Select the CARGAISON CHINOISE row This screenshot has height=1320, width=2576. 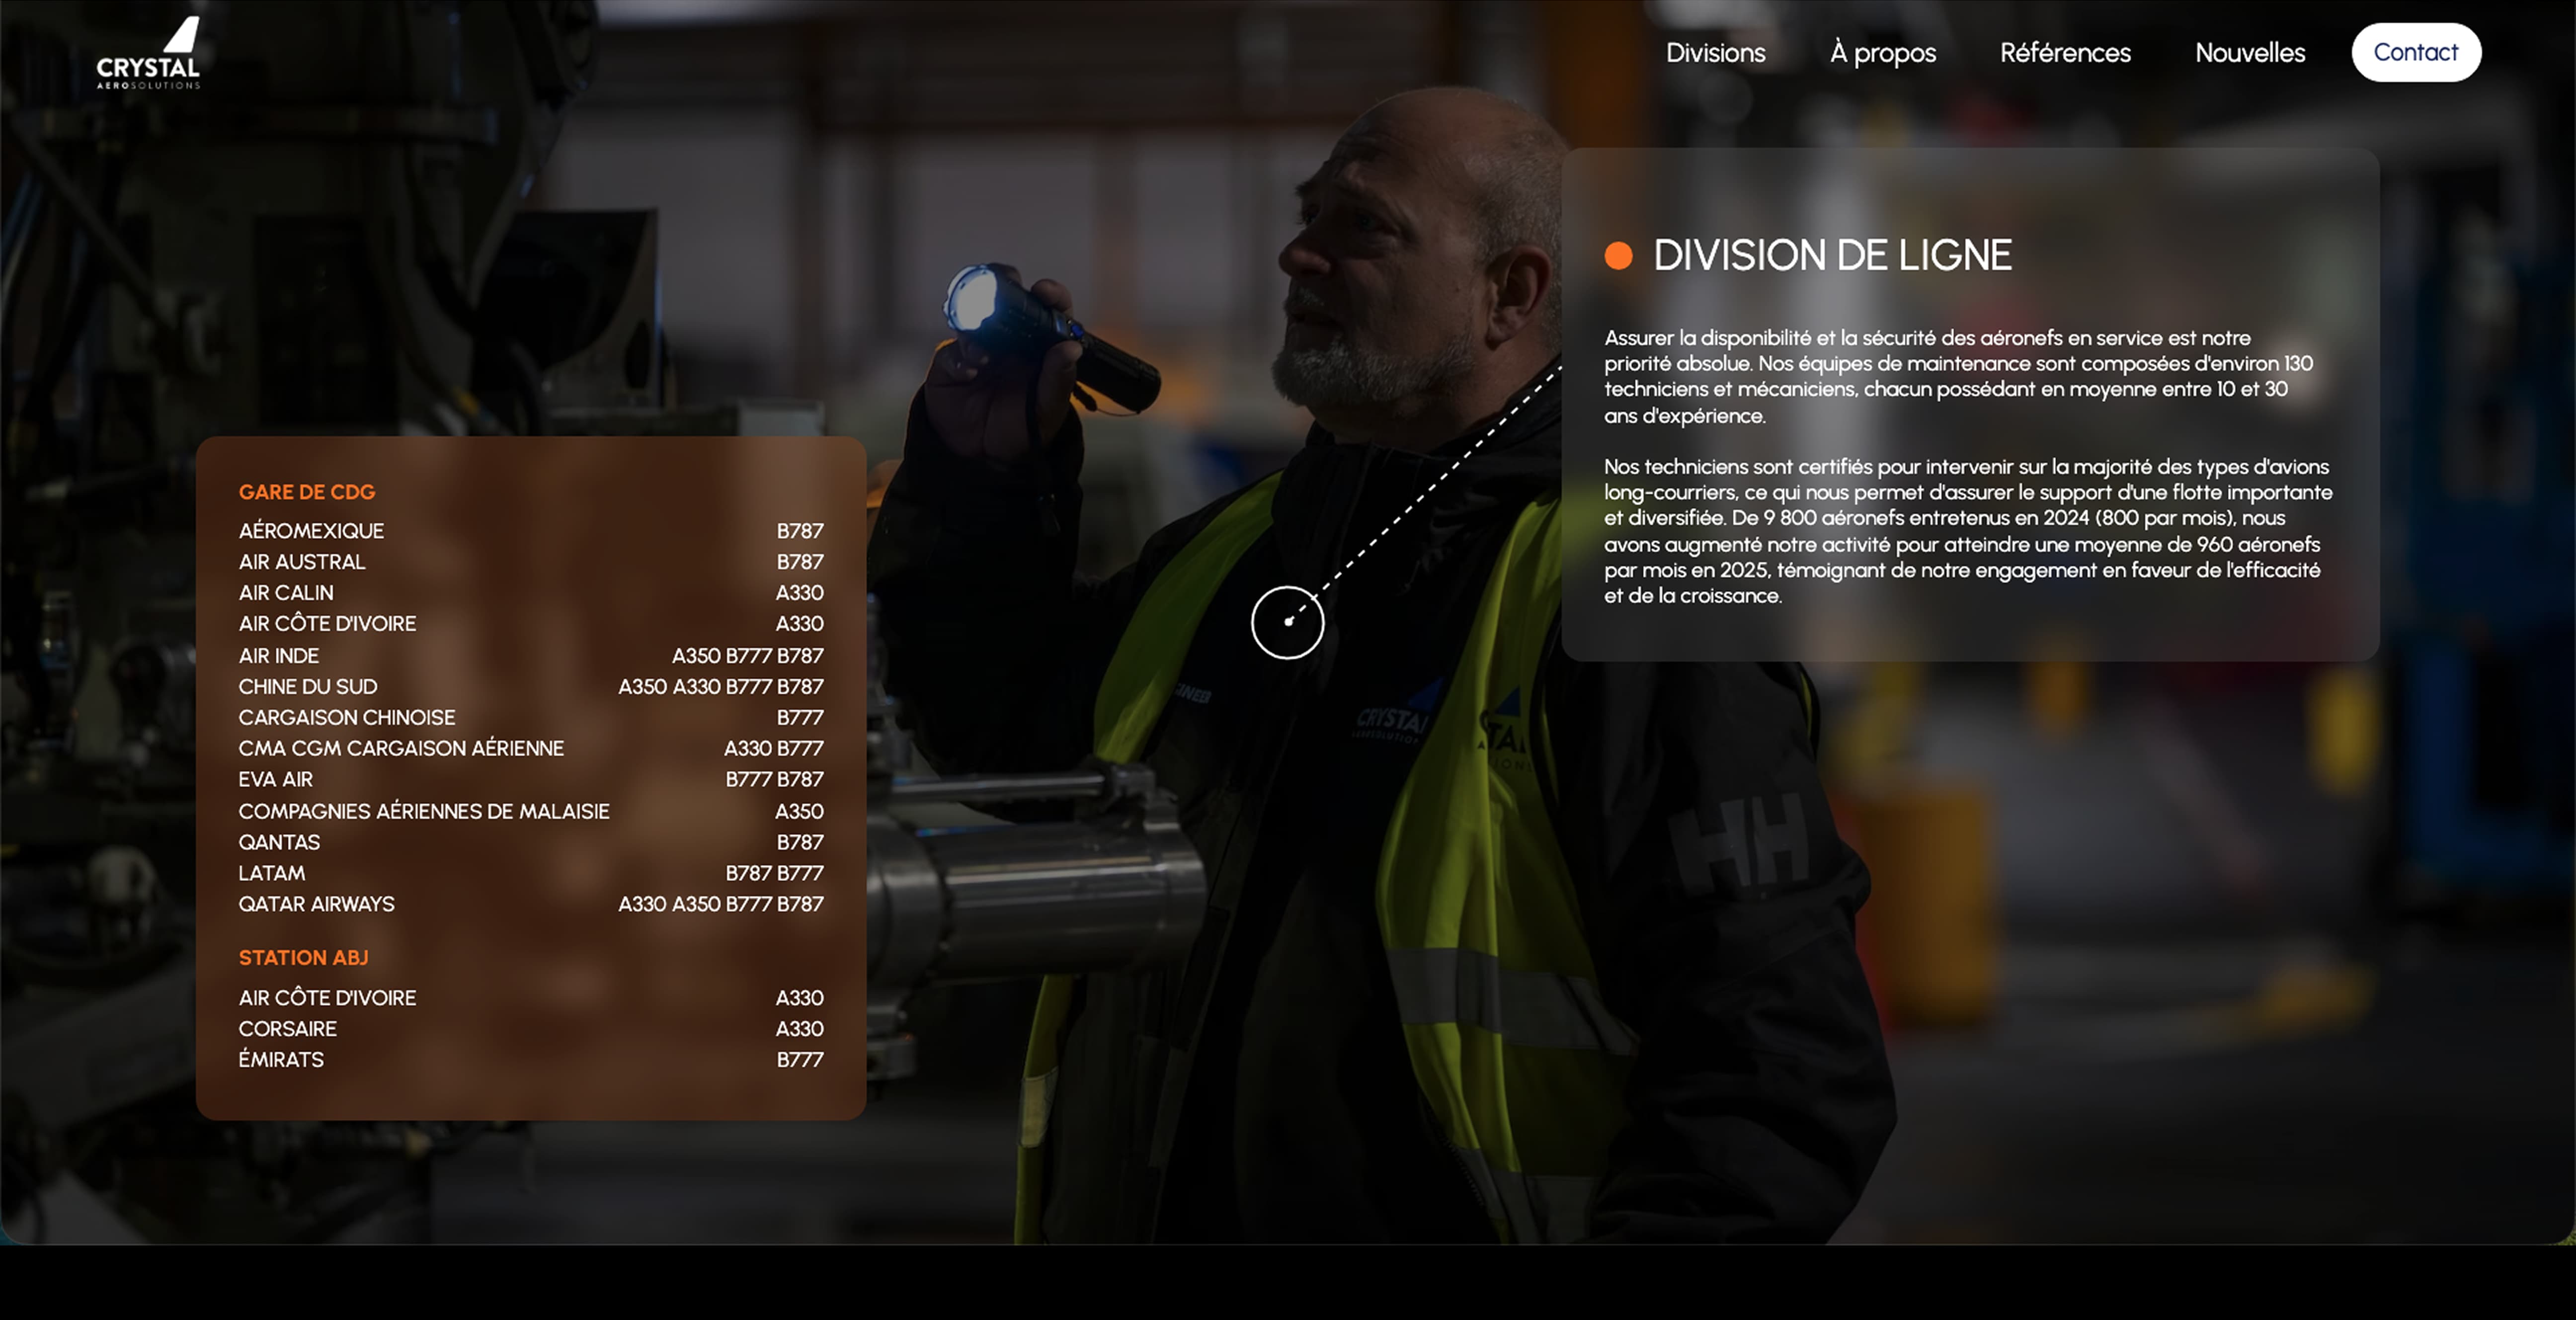click(x=531, y=718)
